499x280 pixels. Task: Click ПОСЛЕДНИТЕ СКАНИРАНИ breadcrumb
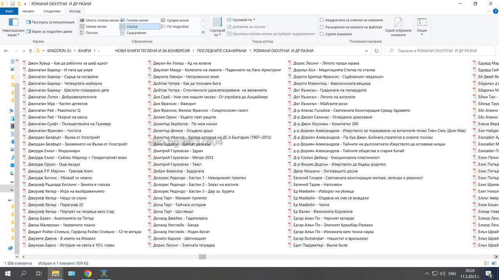(x=222, y=51)
